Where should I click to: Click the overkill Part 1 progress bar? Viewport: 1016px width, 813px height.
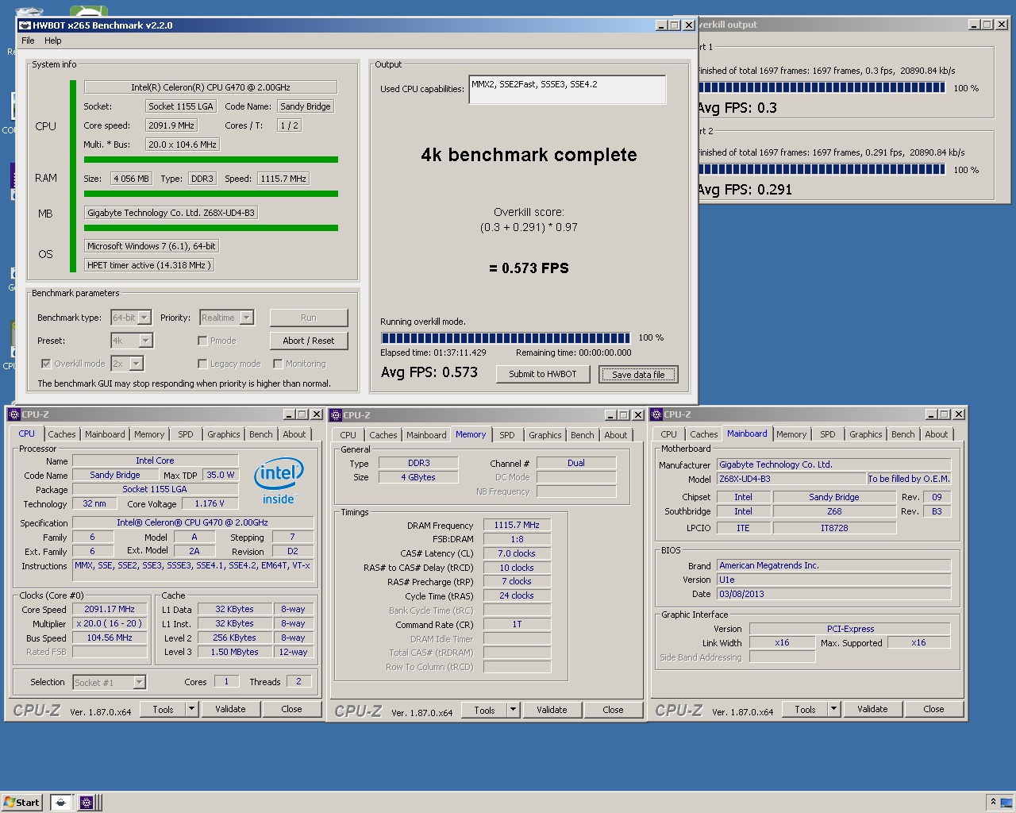pyautogui.click(x=822, y=88)
